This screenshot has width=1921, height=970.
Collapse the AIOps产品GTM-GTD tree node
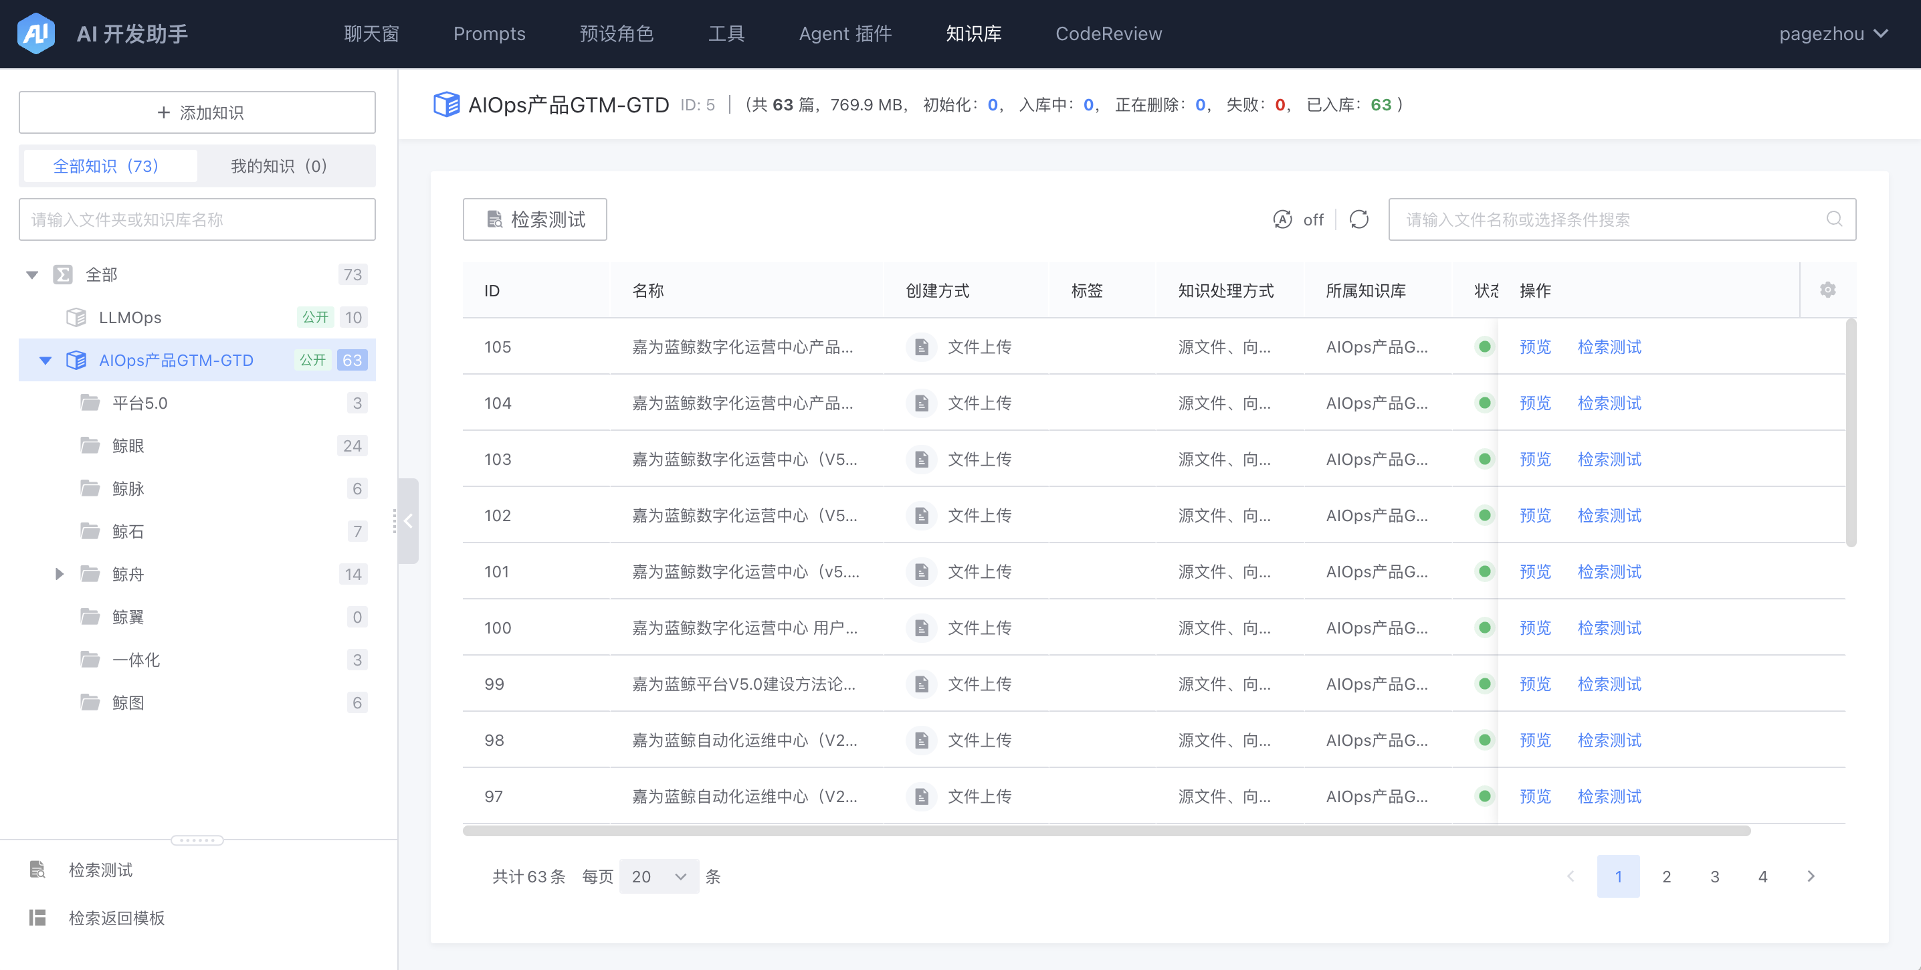(x=46, y=359)
